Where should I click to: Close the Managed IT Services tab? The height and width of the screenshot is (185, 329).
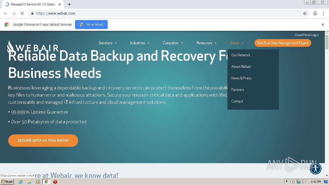(60, 4)
